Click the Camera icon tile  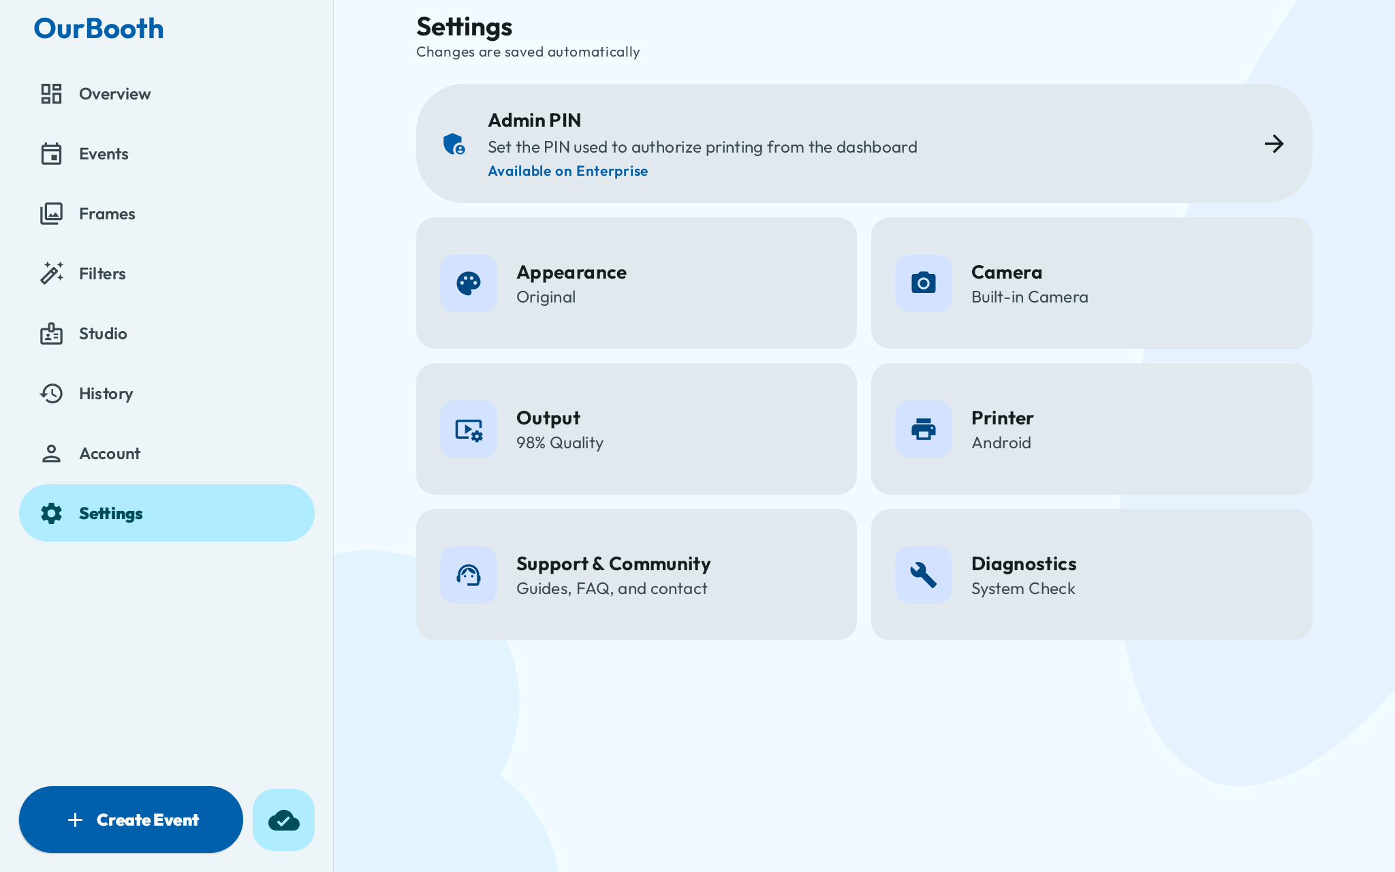coord(924,283)
